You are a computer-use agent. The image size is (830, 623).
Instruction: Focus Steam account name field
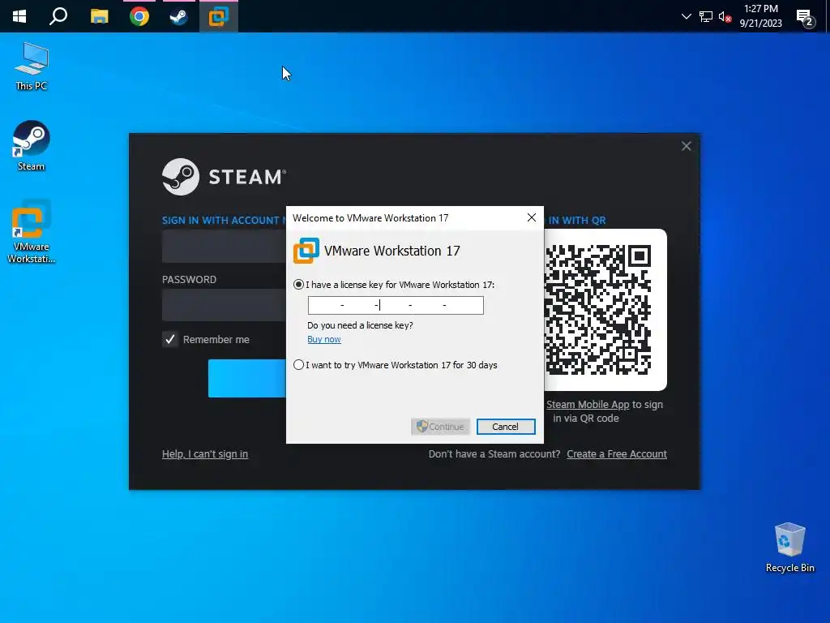[x=224, y=247]
